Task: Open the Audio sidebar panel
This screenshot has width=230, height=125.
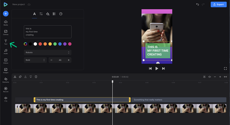Action: 6,52
